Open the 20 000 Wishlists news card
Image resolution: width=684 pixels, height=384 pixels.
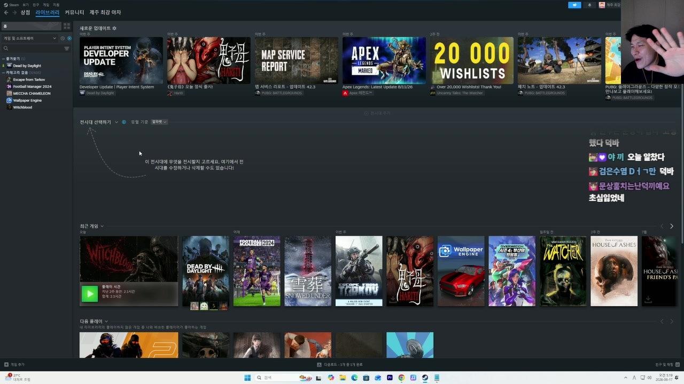point(472,60)
